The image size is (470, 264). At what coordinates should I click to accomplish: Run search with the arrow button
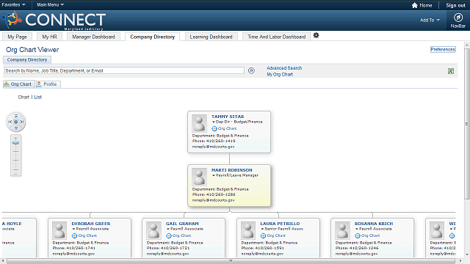coord(251,70)
